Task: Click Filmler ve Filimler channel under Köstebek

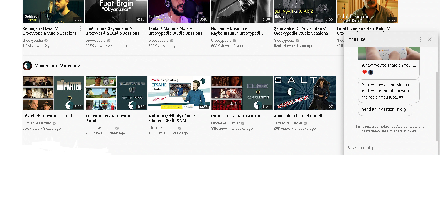Action: click(37, 123)
